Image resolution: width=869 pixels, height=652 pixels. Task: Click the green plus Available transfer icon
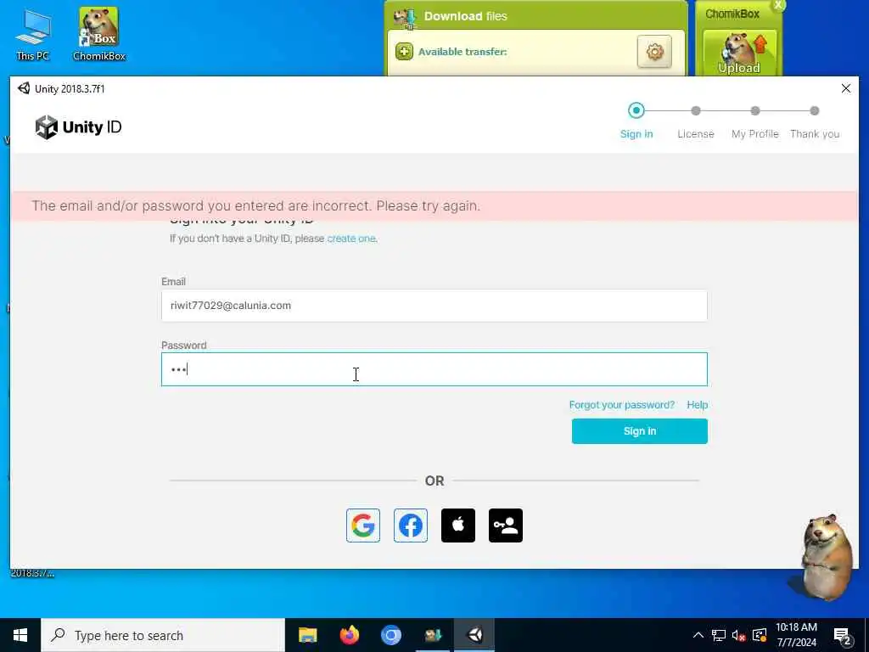click(x=404, y=52)
